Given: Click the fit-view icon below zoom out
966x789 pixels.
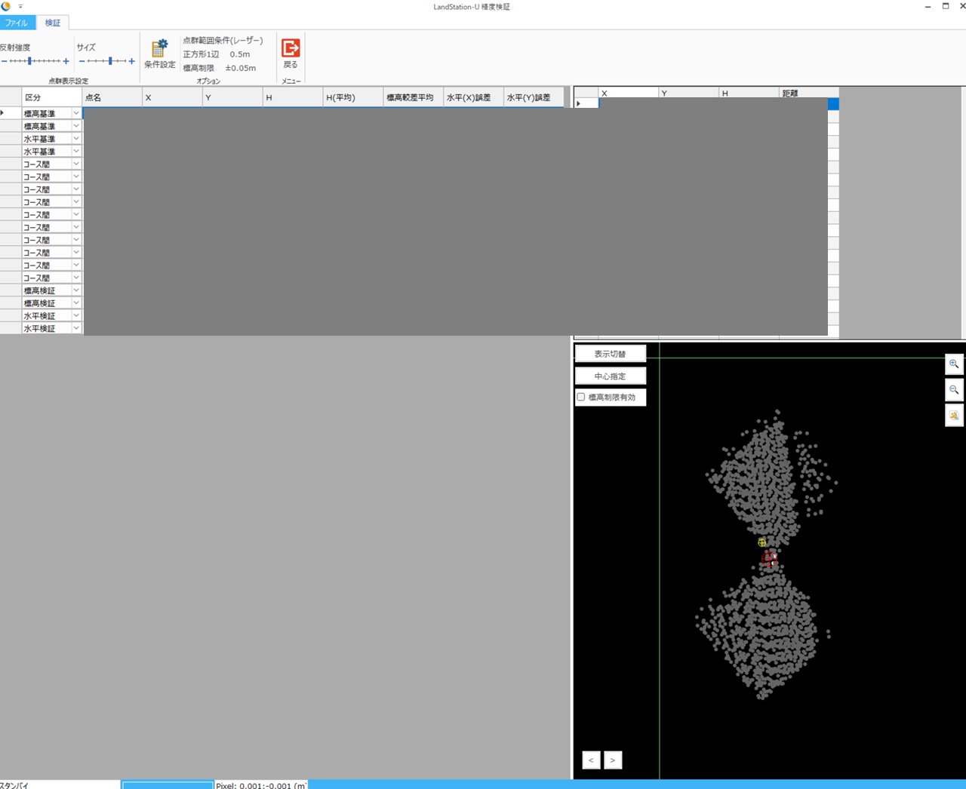Looking at the screenshot, I should 954,416.
